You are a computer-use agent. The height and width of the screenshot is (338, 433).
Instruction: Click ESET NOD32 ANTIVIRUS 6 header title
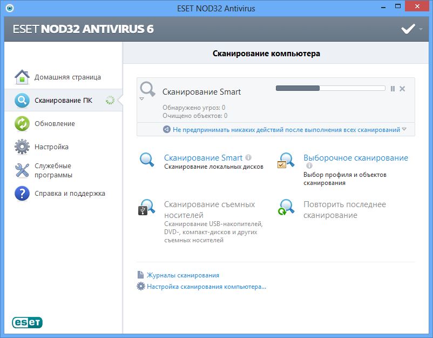point(83,29)
